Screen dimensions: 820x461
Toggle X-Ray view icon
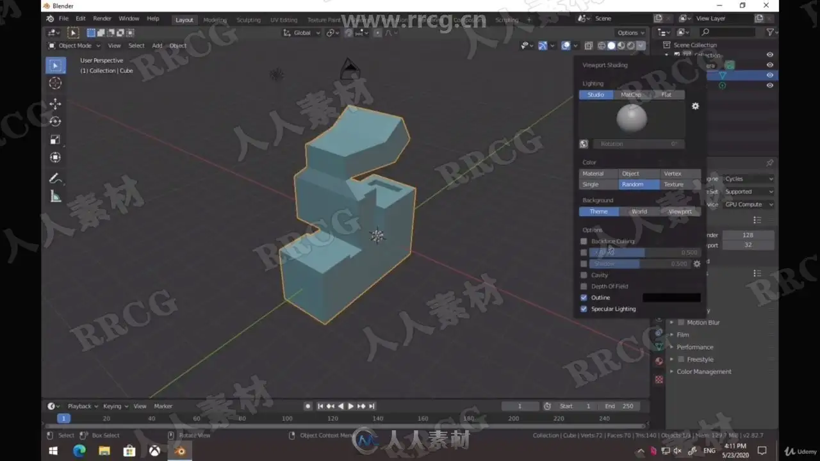587,45
